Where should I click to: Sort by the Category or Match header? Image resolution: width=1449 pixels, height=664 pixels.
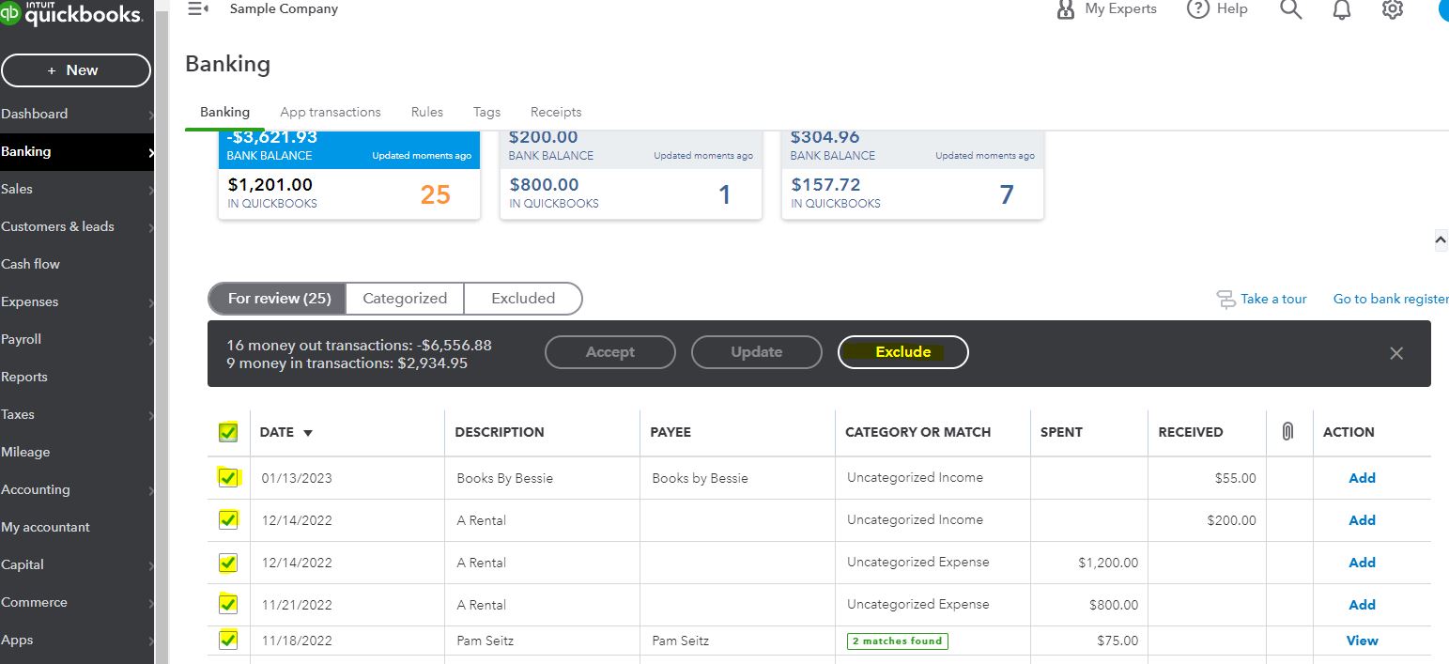tap(917, 432)
